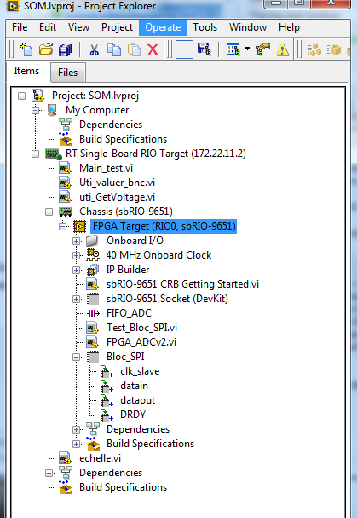Image resolution: width=357 pixels, height=518 pixels.
Task: Select Main_test.vi in the tree
Action: pos(106,168)
